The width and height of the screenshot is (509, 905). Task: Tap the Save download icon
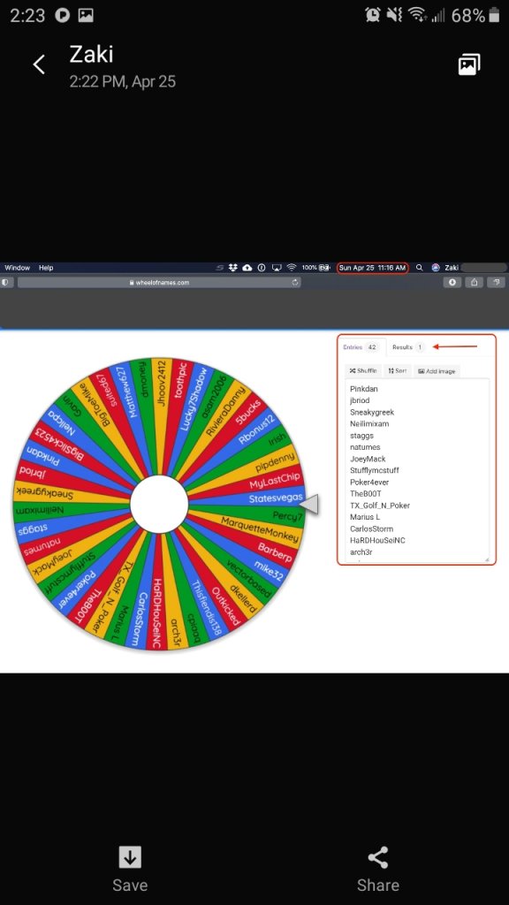(130, 857)
